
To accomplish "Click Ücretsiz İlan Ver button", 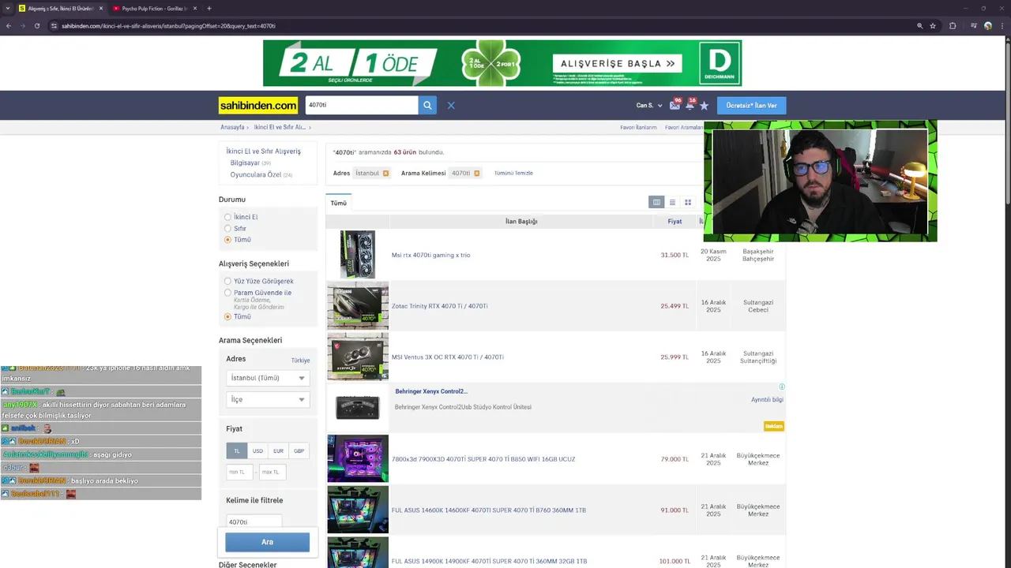I will [751, 105].
